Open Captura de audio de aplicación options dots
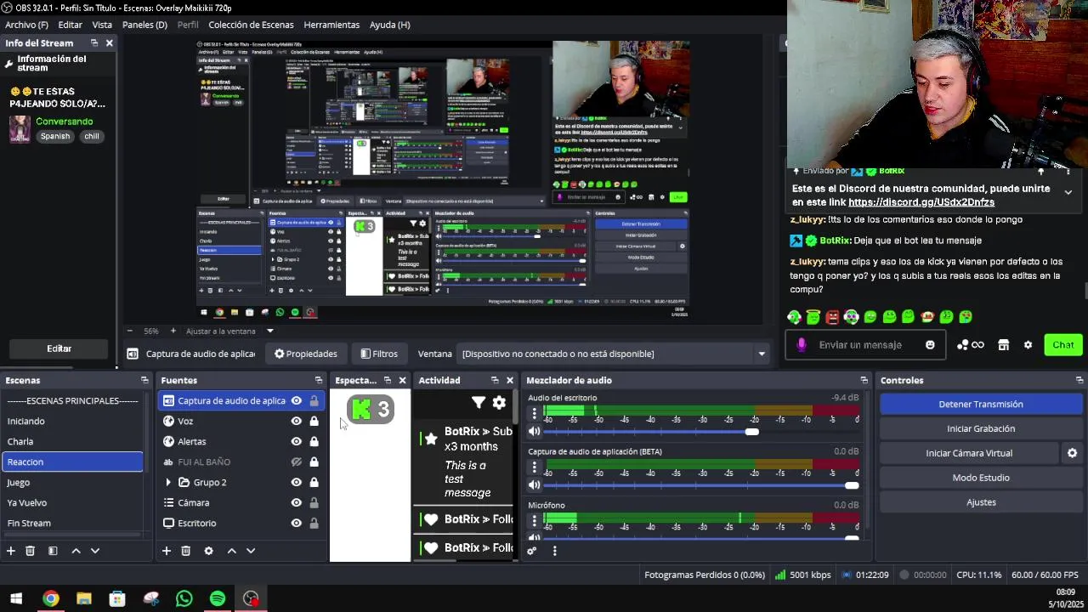This screenshot has height=612, width=1088. 535,467
